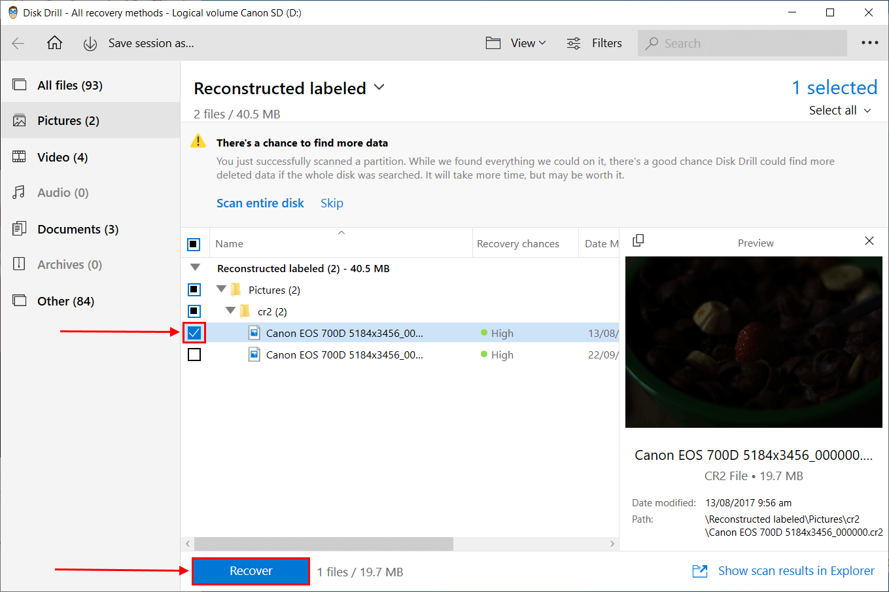Select Pictures (2) category
The width and height of the screenshot is (889, 592).
(x=90, y=120)
